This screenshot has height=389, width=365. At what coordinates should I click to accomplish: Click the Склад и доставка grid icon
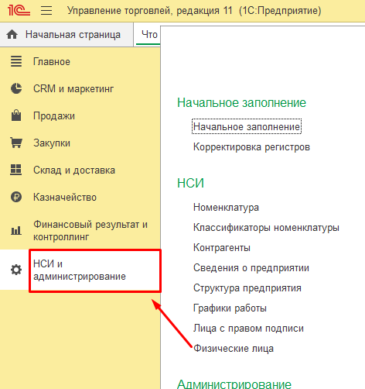click(16, 170)
